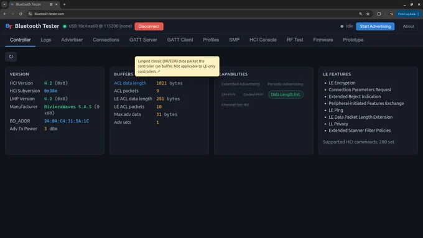Open the GATT Server tab
The width and height of the screenshot is (423, 238).
(143, 40)
